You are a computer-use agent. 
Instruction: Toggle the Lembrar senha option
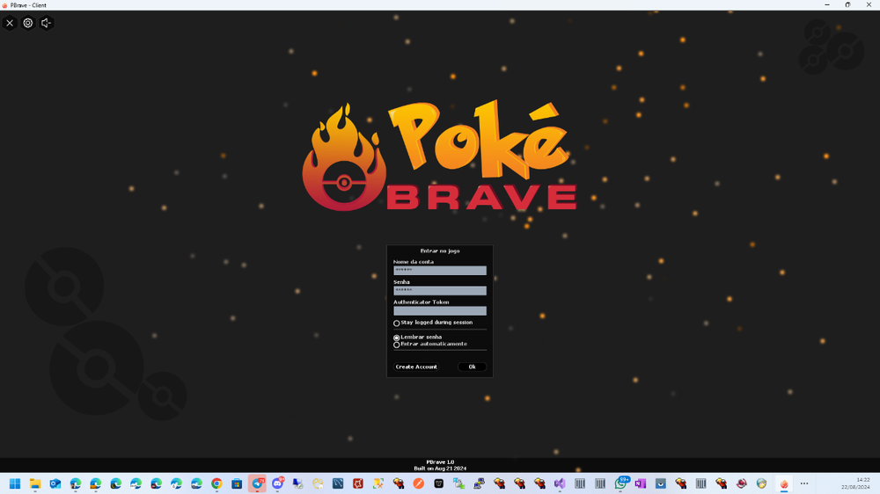[397, 338]
